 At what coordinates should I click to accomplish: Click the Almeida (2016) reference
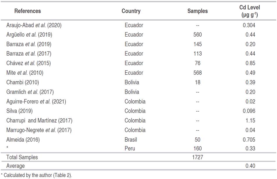pos(23,139)
